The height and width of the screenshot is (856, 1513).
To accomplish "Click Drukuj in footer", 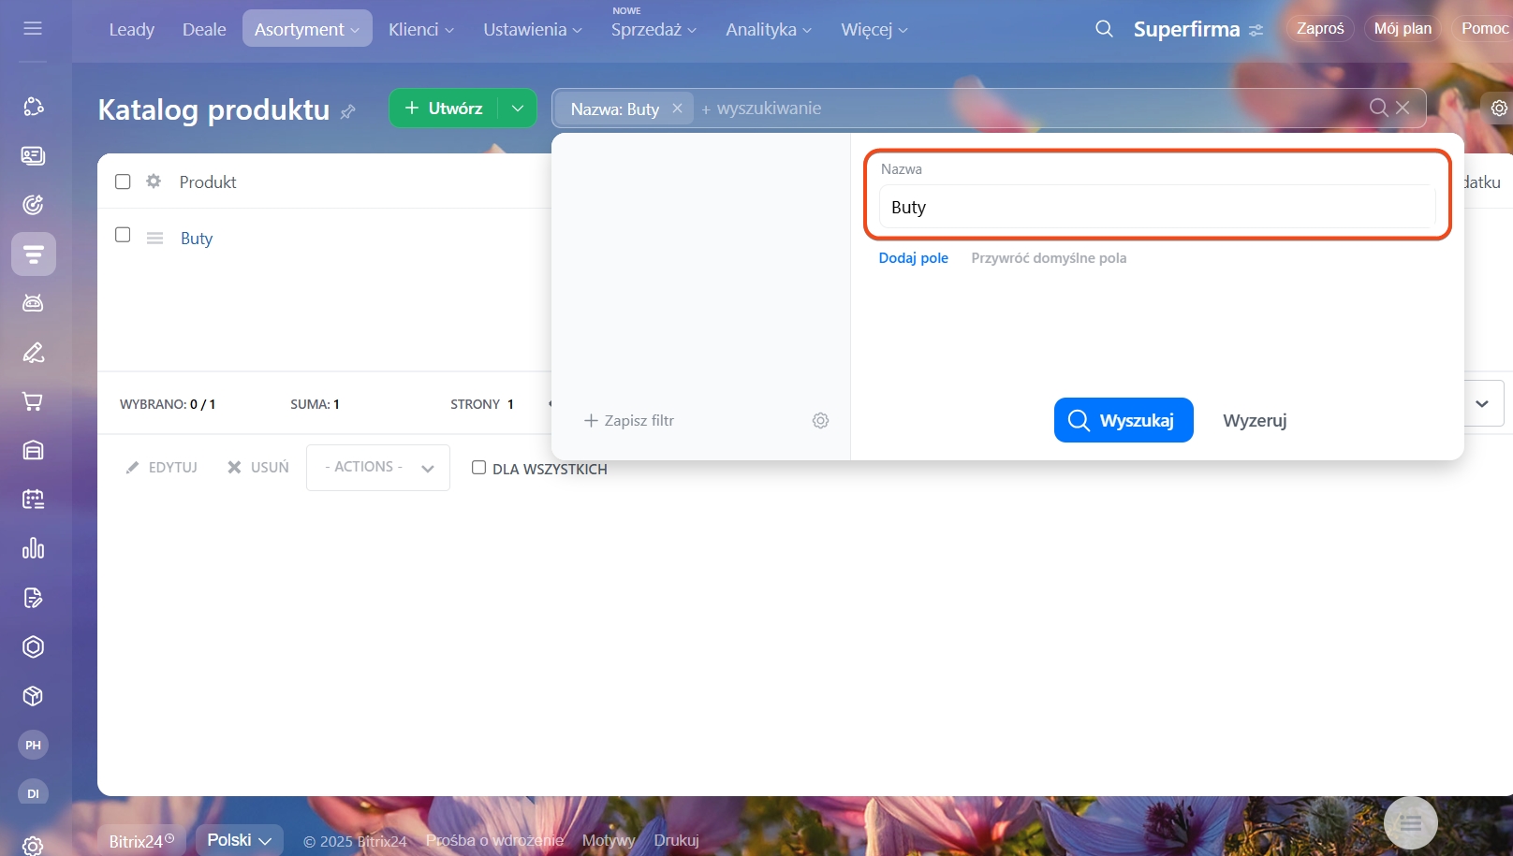I will (676, 840).
